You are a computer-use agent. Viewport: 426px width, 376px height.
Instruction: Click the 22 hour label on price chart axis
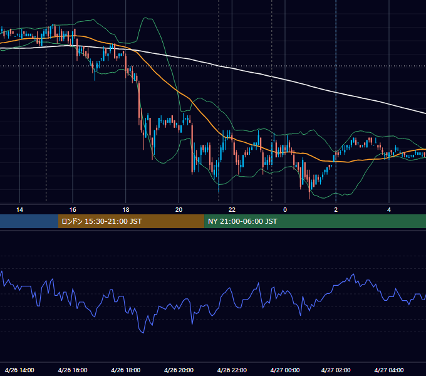coord(232,210)
